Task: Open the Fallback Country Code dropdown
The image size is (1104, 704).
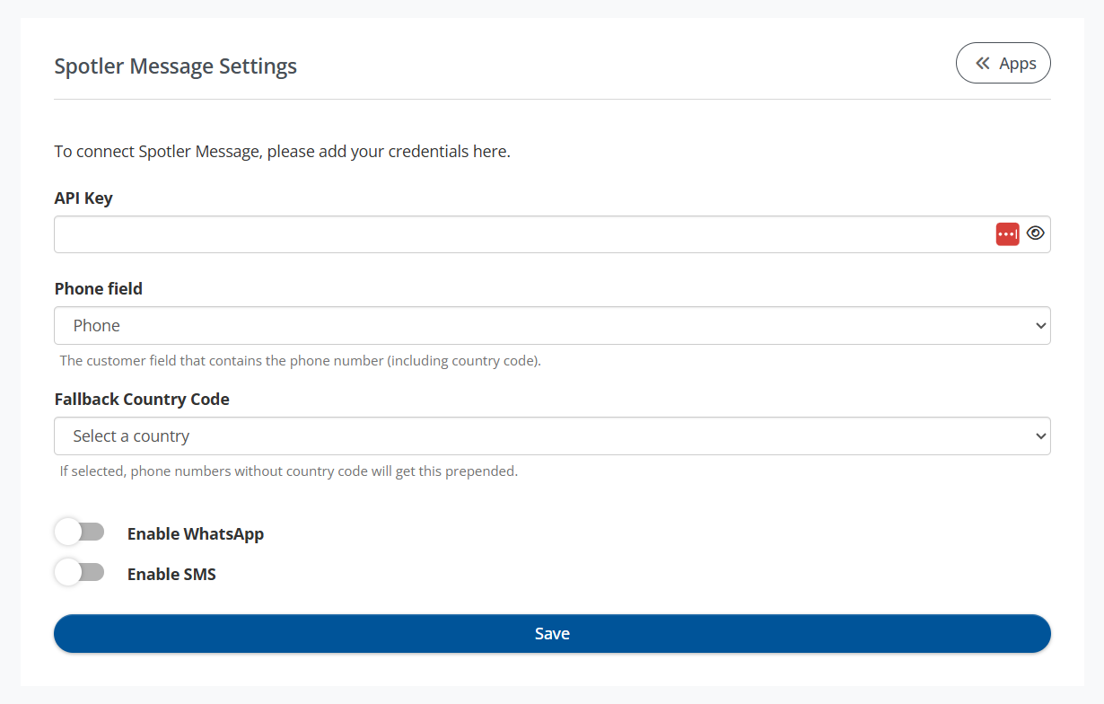Action: pos(552,436)
